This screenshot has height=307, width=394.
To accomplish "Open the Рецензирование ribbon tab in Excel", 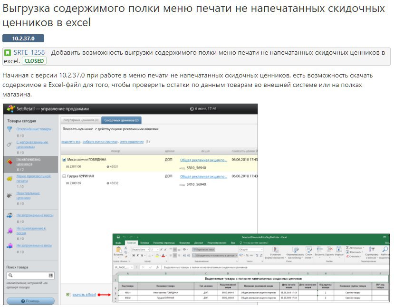I will (217, 243).
